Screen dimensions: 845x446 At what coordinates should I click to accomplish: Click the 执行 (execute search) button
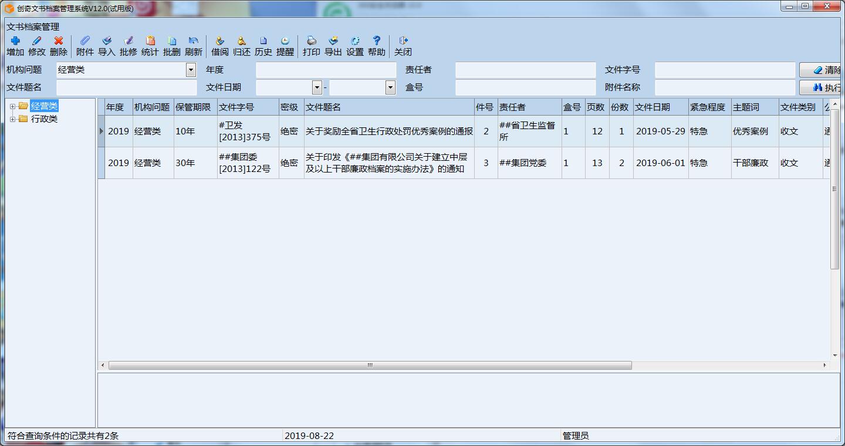(x=820, y=88)
